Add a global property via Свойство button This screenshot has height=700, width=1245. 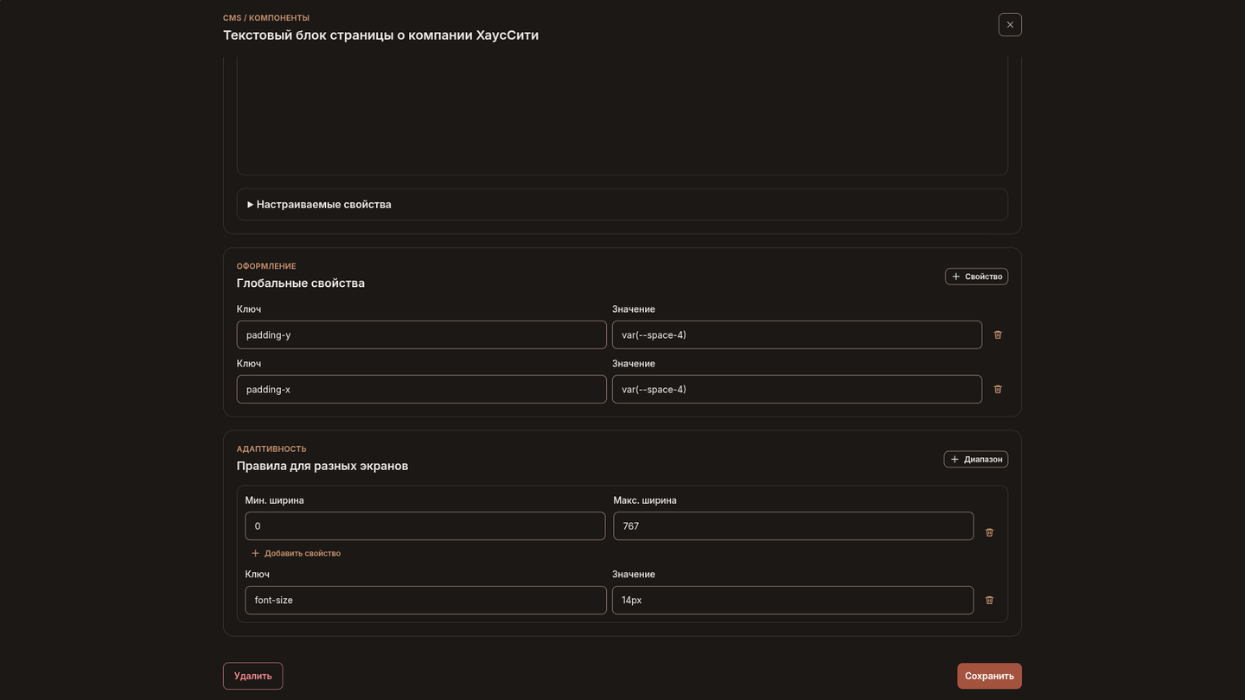click(976, 277)
